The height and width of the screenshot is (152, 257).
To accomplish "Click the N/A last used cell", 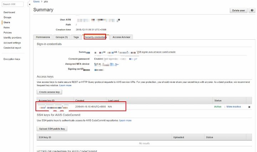I will [110, 107].
